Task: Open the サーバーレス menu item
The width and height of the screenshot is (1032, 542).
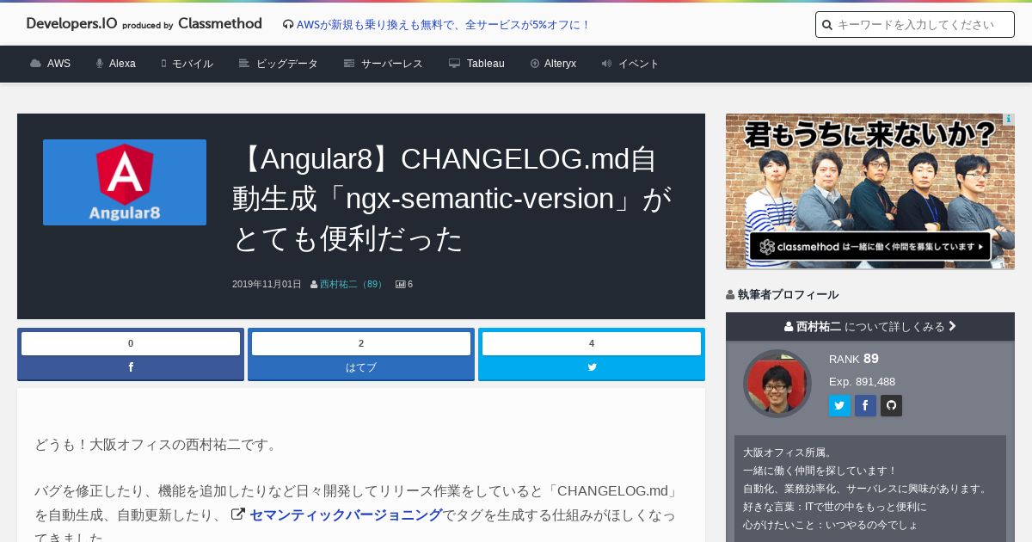Action: click(x=384, y=64)
